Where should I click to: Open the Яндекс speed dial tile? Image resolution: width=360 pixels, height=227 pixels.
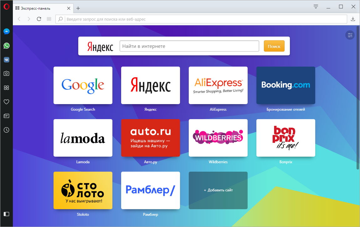150,85
